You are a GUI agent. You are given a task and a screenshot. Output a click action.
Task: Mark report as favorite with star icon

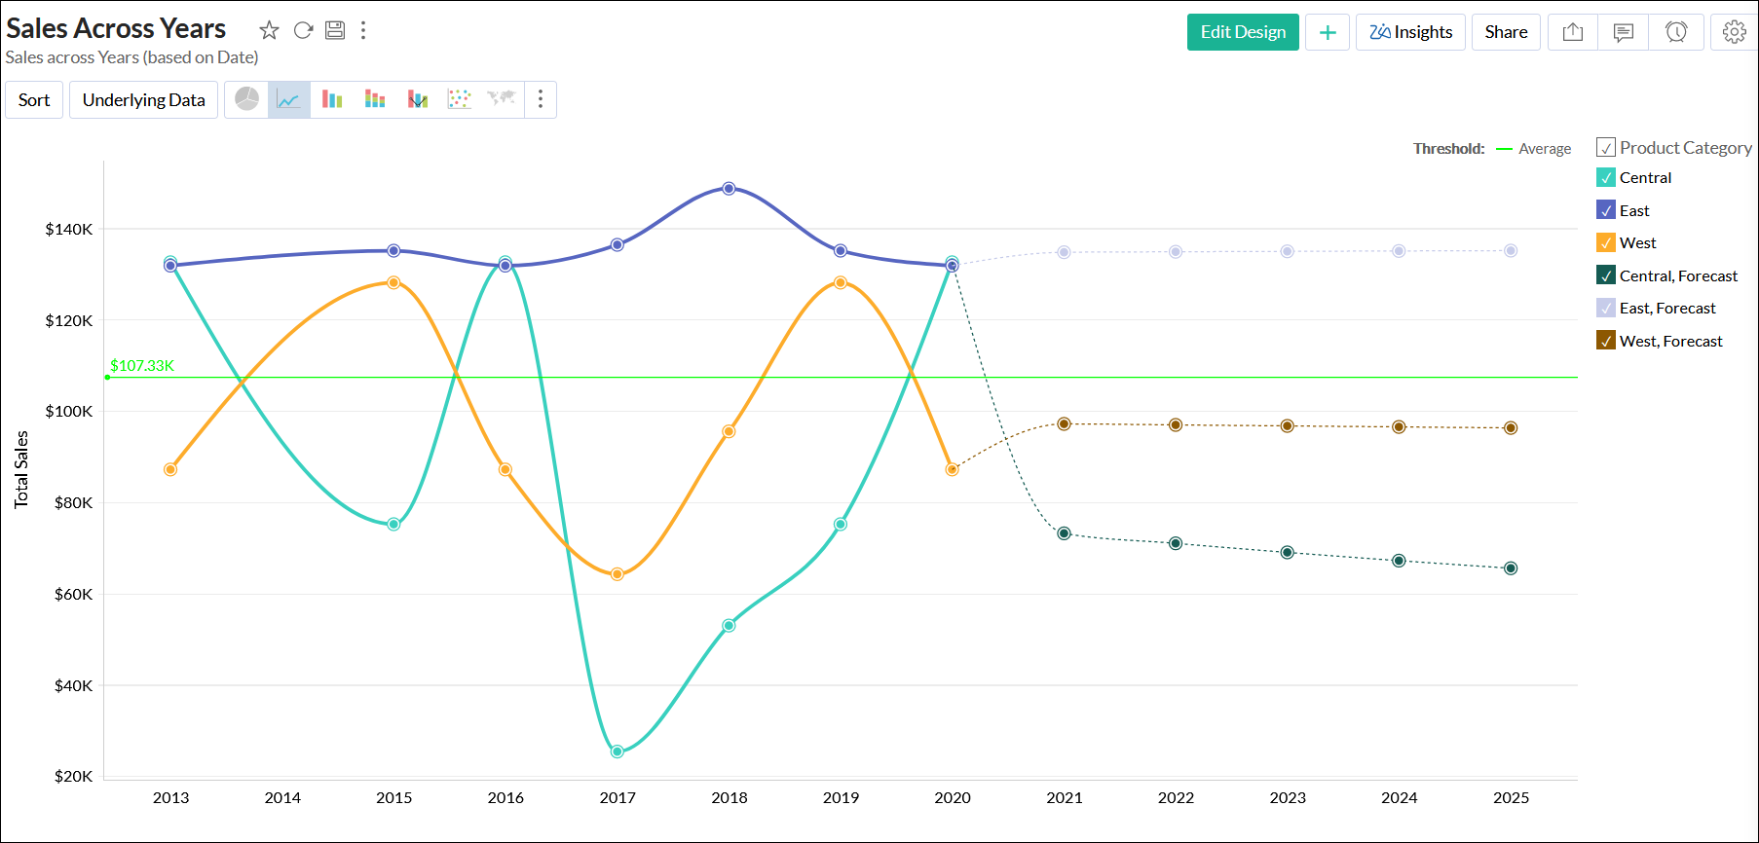270,30
